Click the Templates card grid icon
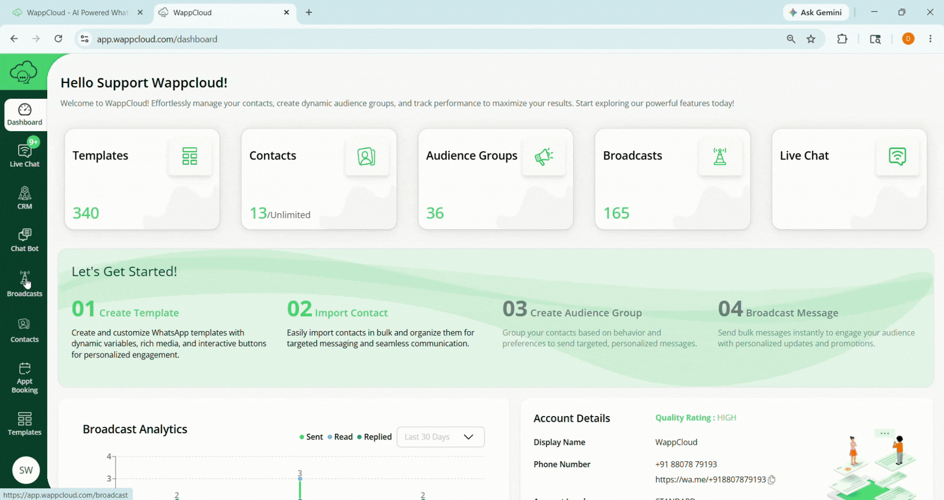Screen dimensions: 944x500 point(190,156)
